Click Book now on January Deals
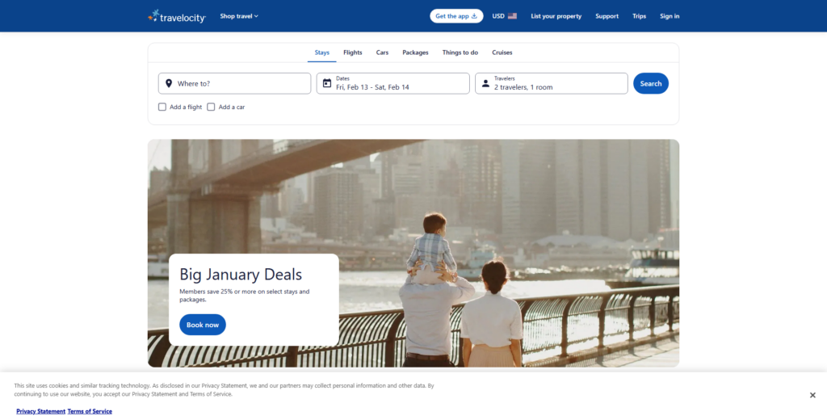 tap(203, 325)
